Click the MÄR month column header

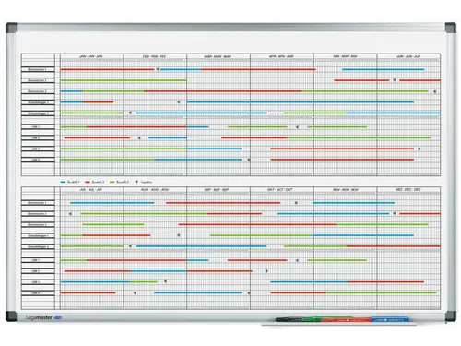[x=218, y=56]
